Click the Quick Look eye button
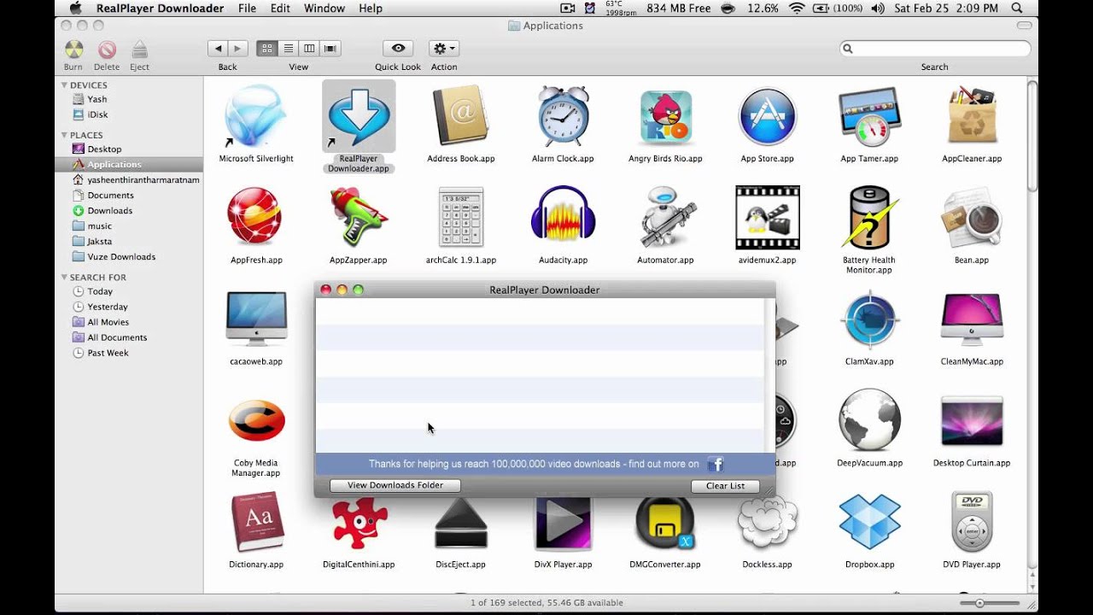 pos(398,49)
